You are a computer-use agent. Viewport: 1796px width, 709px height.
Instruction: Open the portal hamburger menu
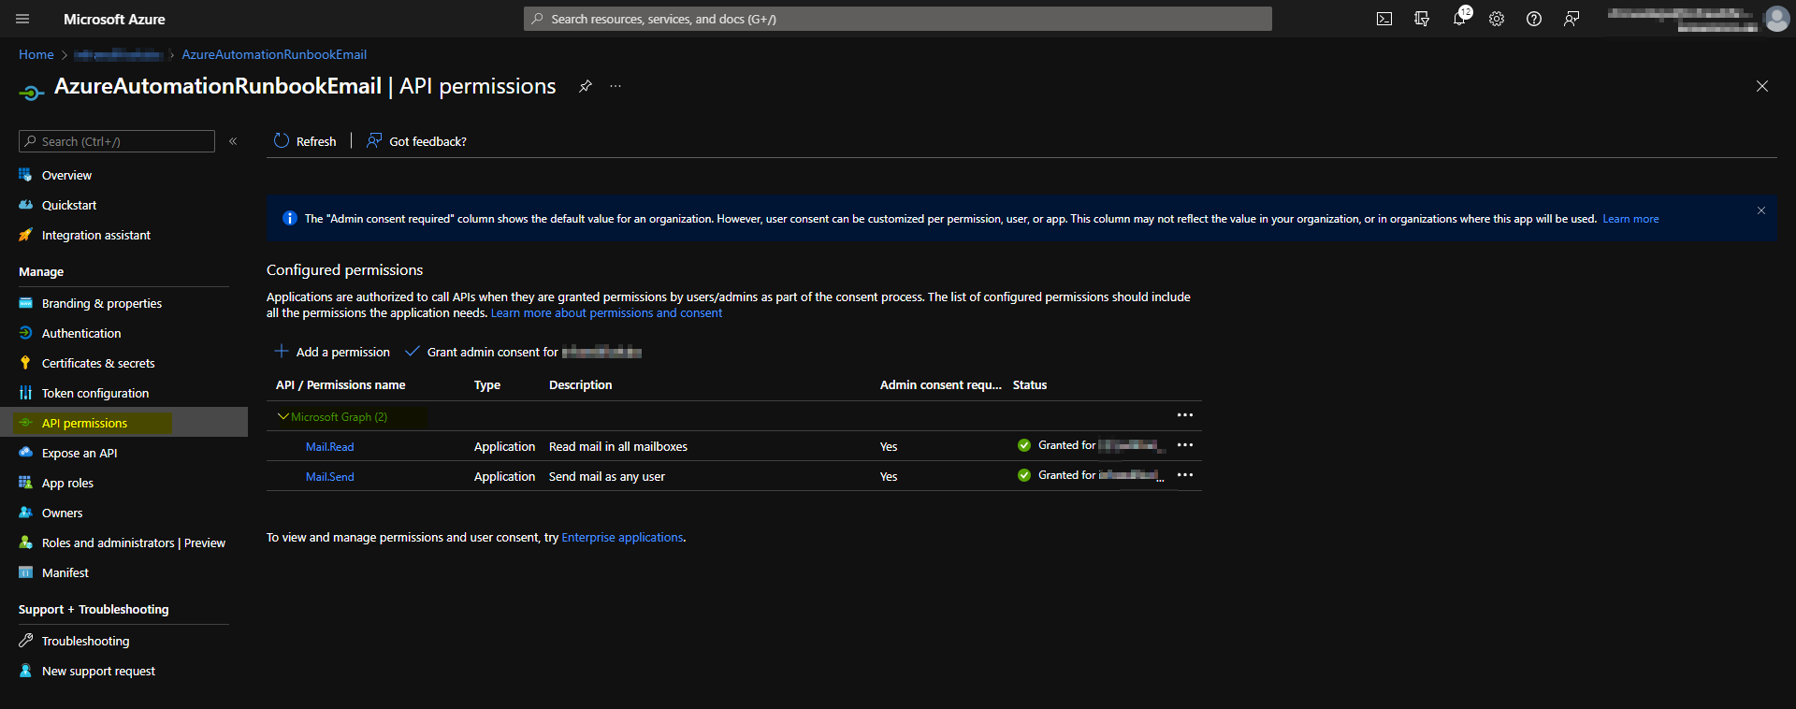[22, 19]
